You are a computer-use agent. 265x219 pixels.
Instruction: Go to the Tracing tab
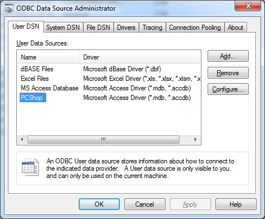click(152, 28)
